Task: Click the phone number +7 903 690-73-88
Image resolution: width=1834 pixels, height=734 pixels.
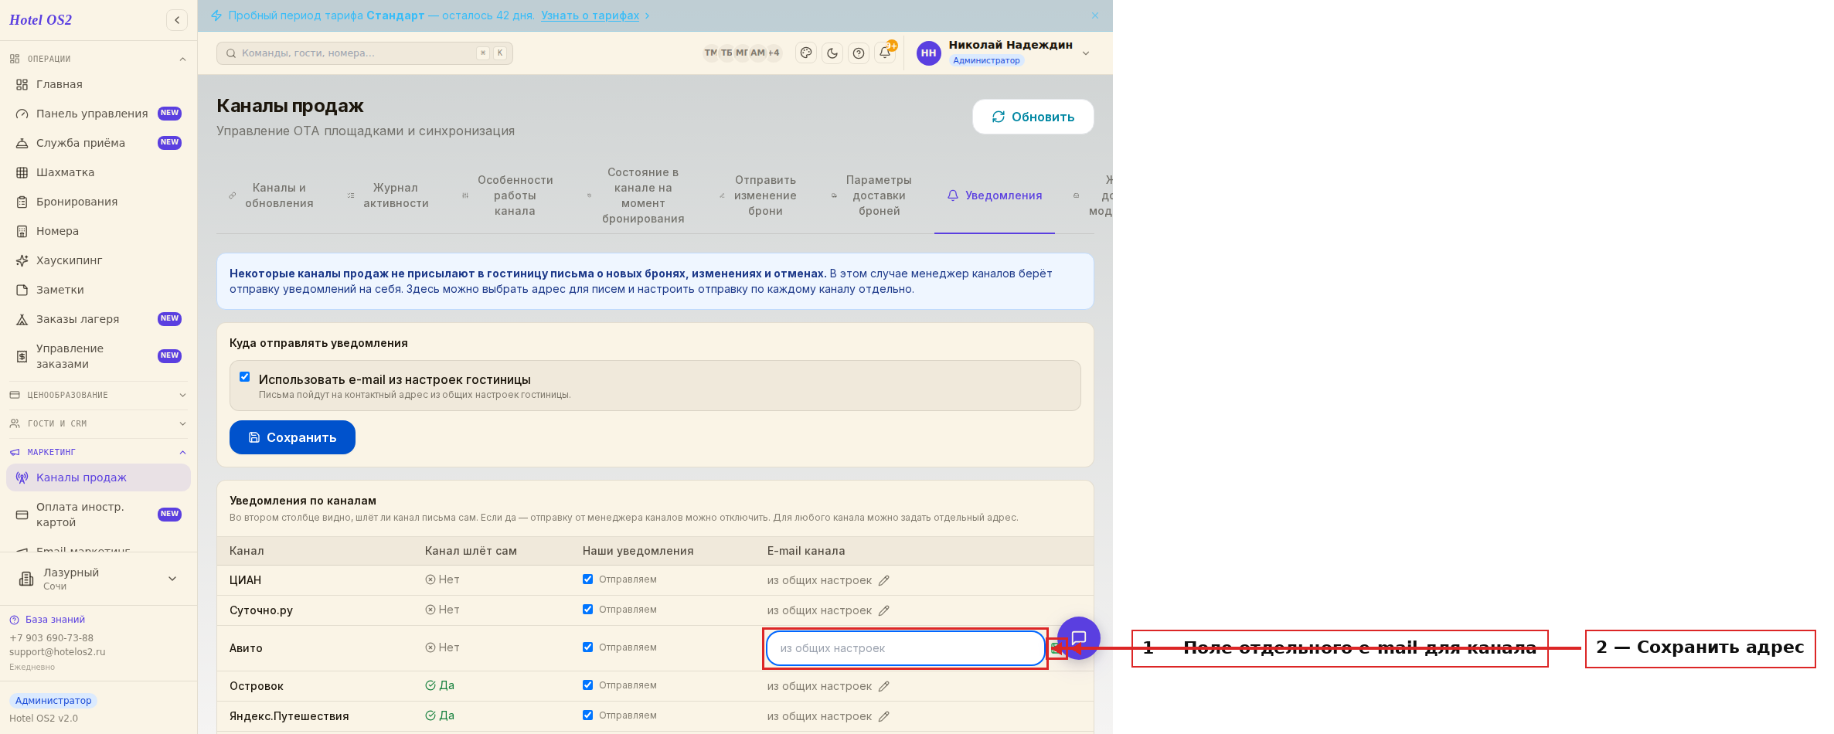Action: click(x=51, y=638)
